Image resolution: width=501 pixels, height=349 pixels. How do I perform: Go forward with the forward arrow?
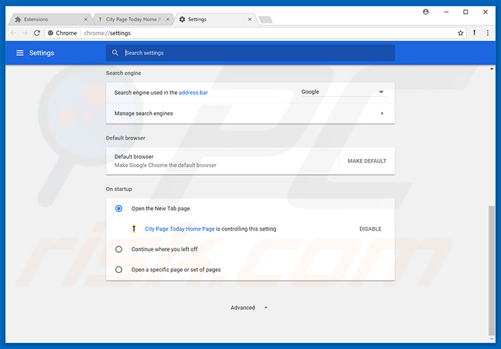[x=25, y=33]
